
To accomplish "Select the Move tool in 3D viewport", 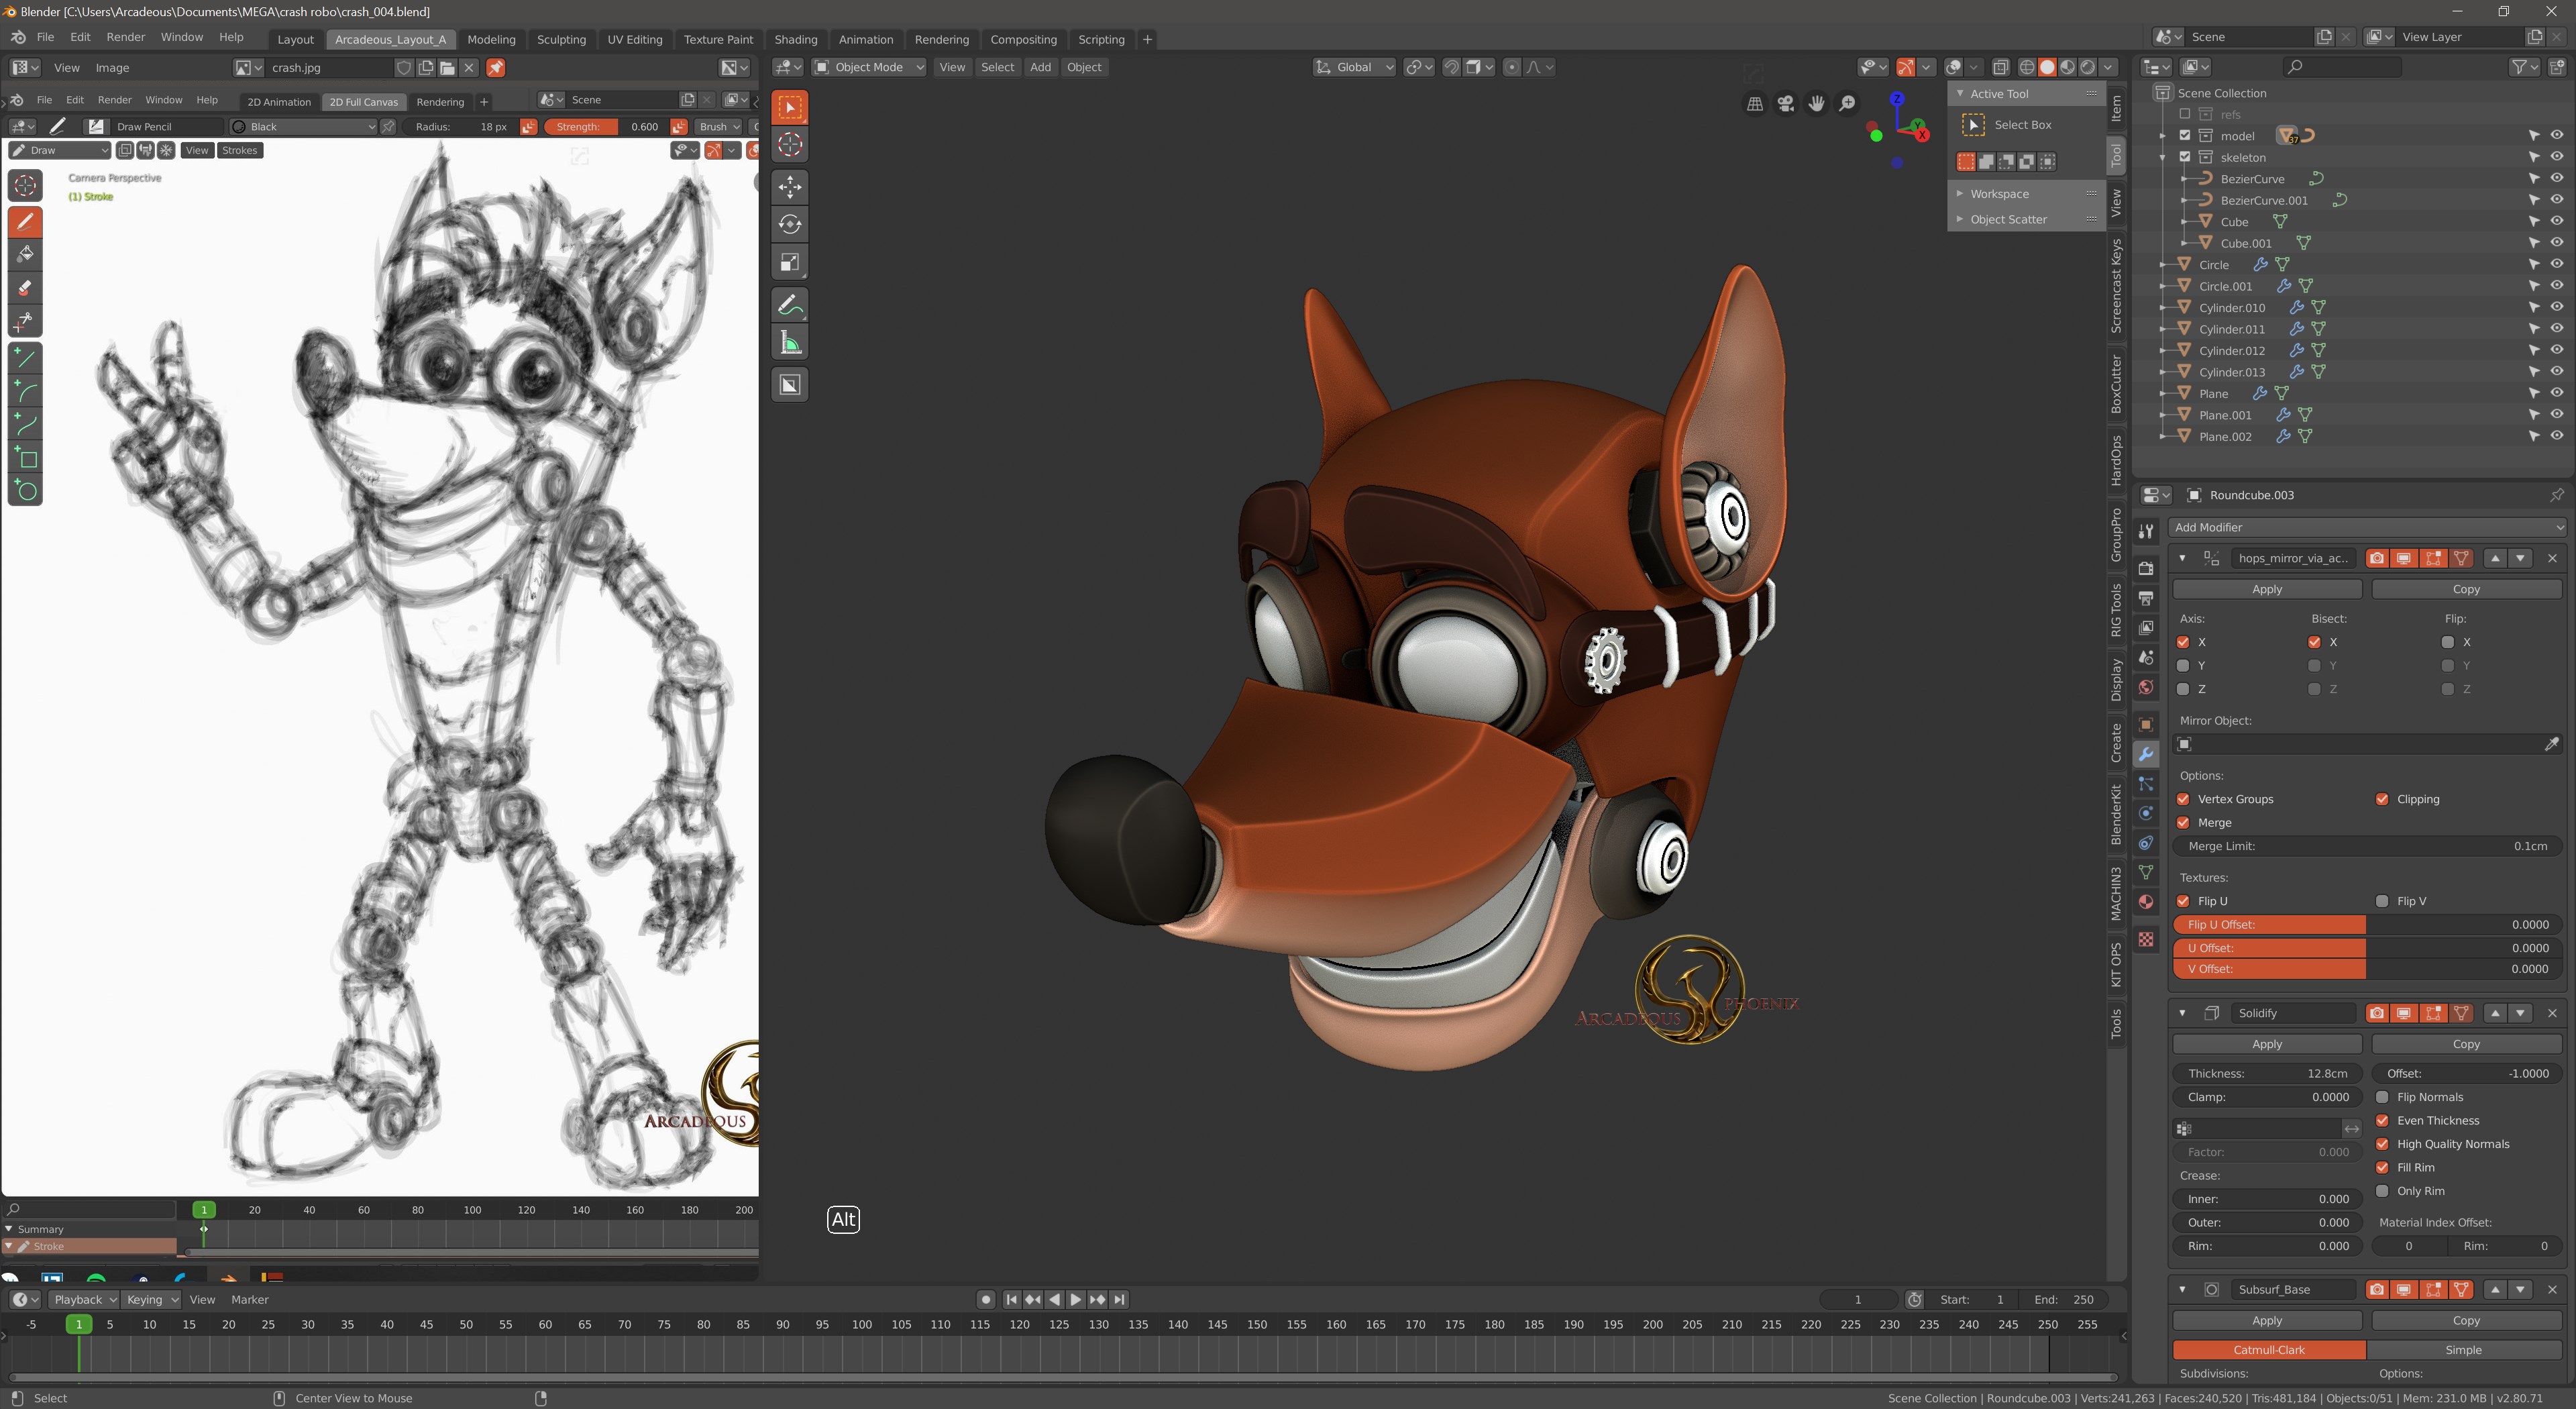I will (790, 186).
